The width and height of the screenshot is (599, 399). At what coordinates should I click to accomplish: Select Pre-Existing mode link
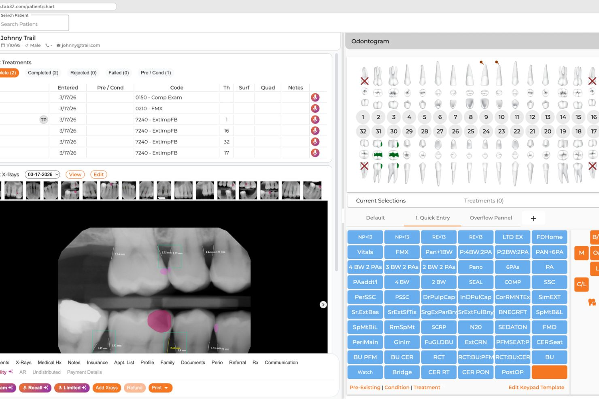pyautogui.click(x=365, y=387)
